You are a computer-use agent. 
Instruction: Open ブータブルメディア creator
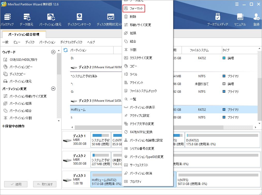click(x=218, y=19)
